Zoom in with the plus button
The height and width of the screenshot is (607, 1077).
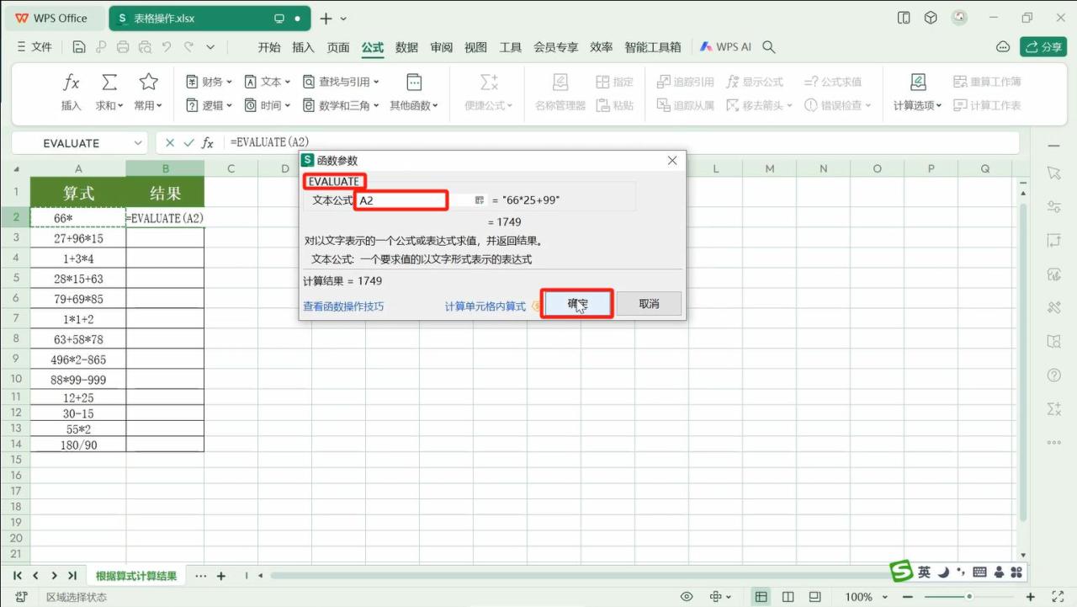tap(1032, 597)
